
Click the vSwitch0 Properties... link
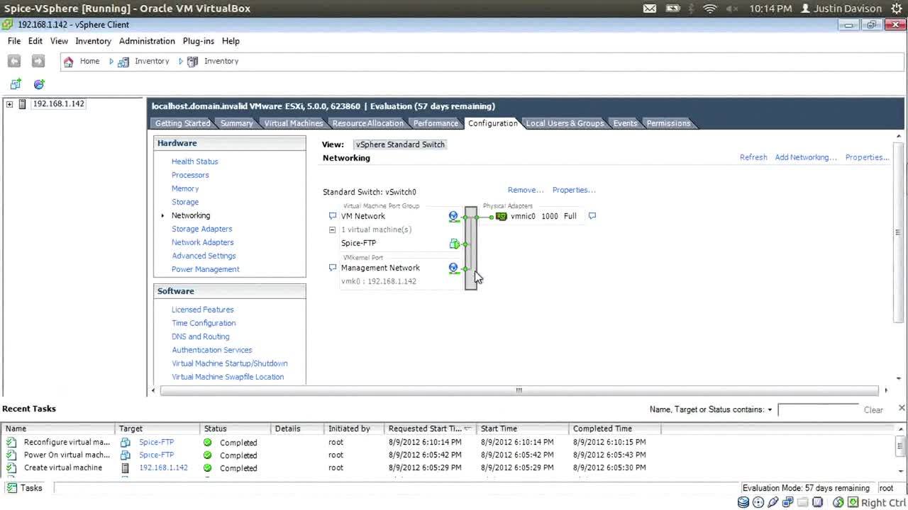pos(574,190)
